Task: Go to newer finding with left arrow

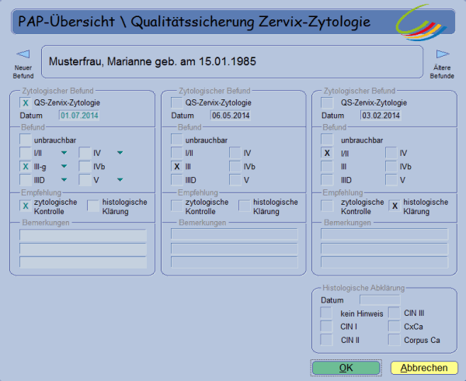Action: [x=23, y=54]
